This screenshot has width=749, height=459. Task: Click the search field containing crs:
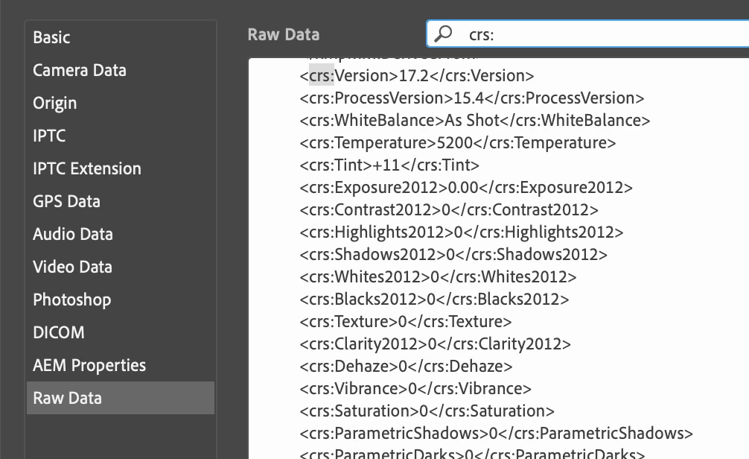pyautogui.click(x=587, y=34)
